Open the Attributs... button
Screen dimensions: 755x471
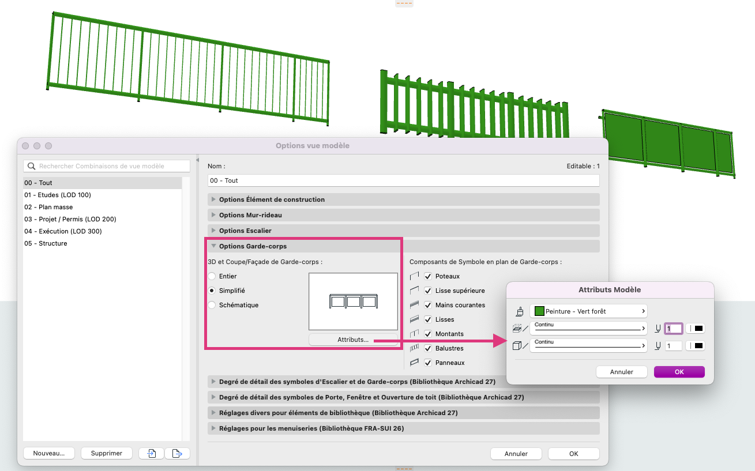point(353,340)
